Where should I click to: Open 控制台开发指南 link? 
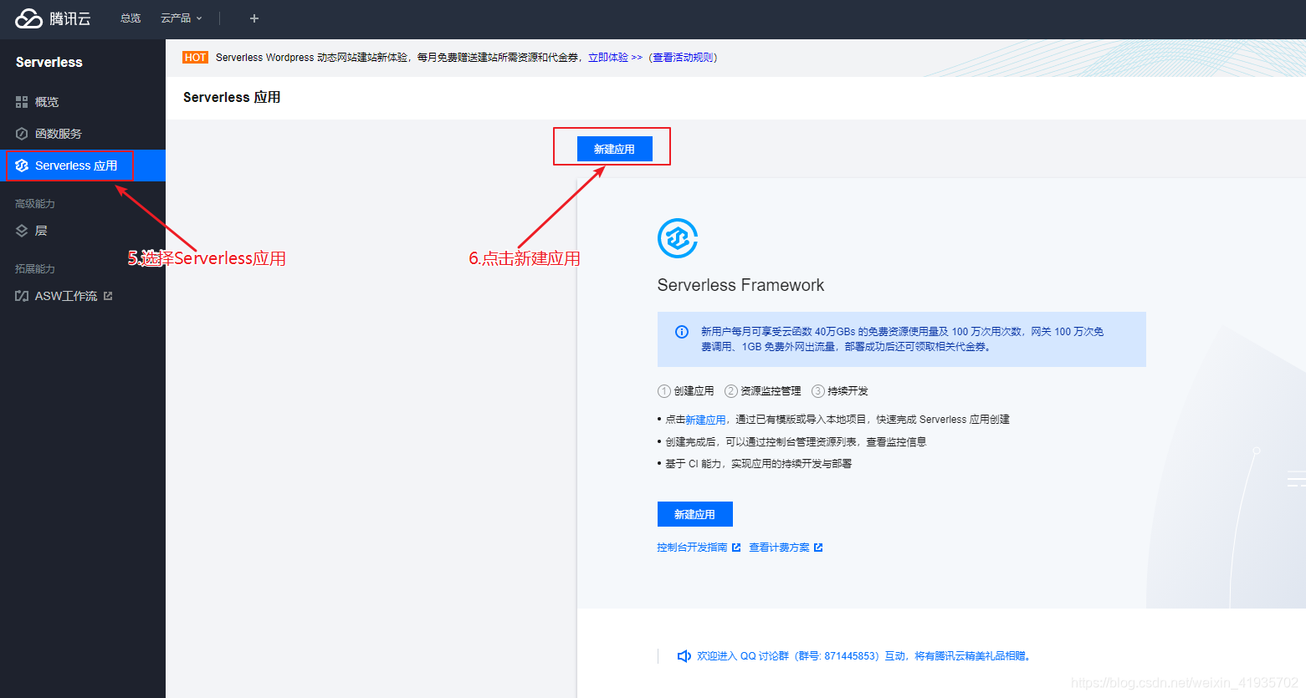(x=692, y=548)
